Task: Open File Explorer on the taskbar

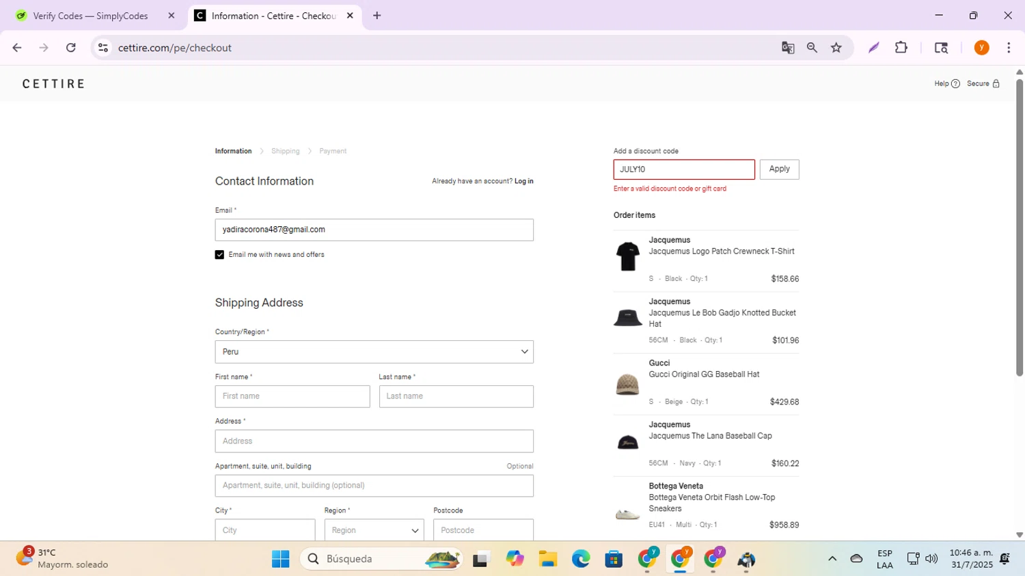Action: (x=548, y=559)
